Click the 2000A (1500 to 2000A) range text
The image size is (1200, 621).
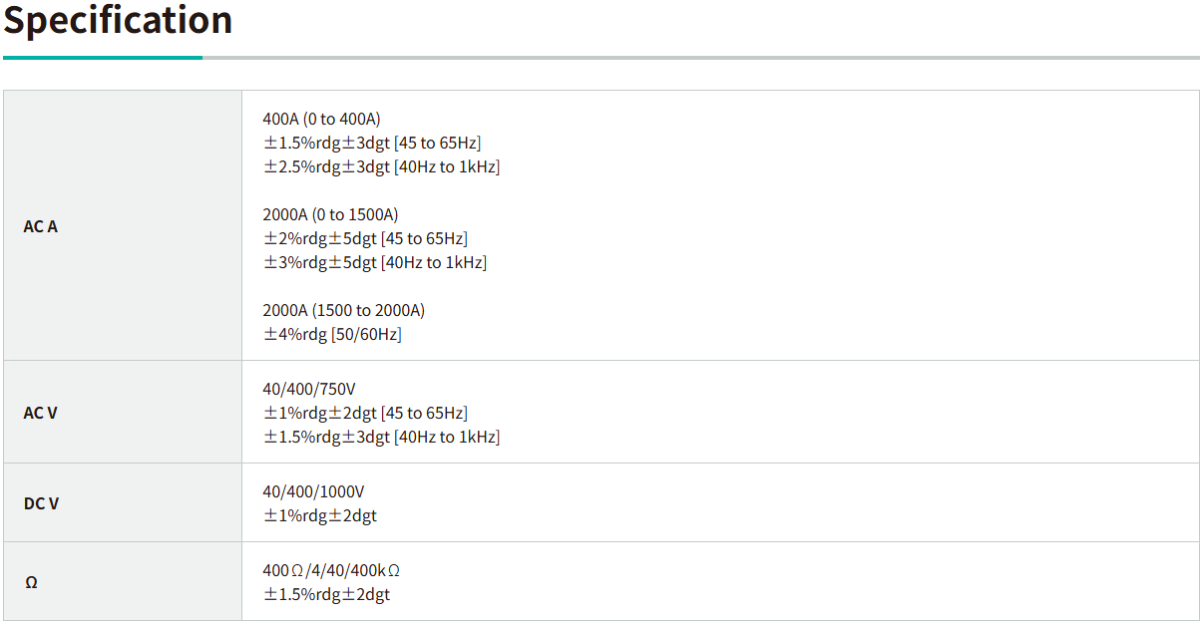coord(343,310)
